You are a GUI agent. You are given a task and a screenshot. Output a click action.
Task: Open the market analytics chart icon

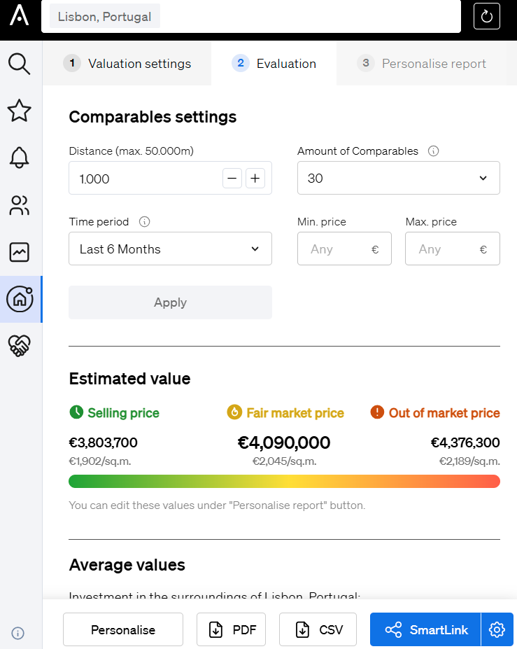click(x=20, y=252)
